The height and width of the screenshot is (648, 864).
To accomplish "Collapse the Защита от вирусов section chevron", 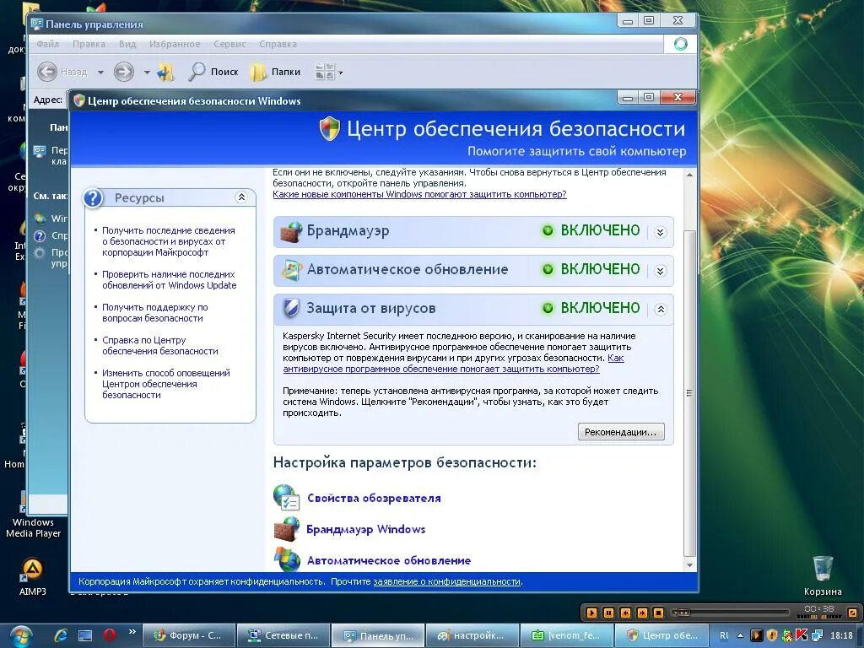I will point(660,309).
